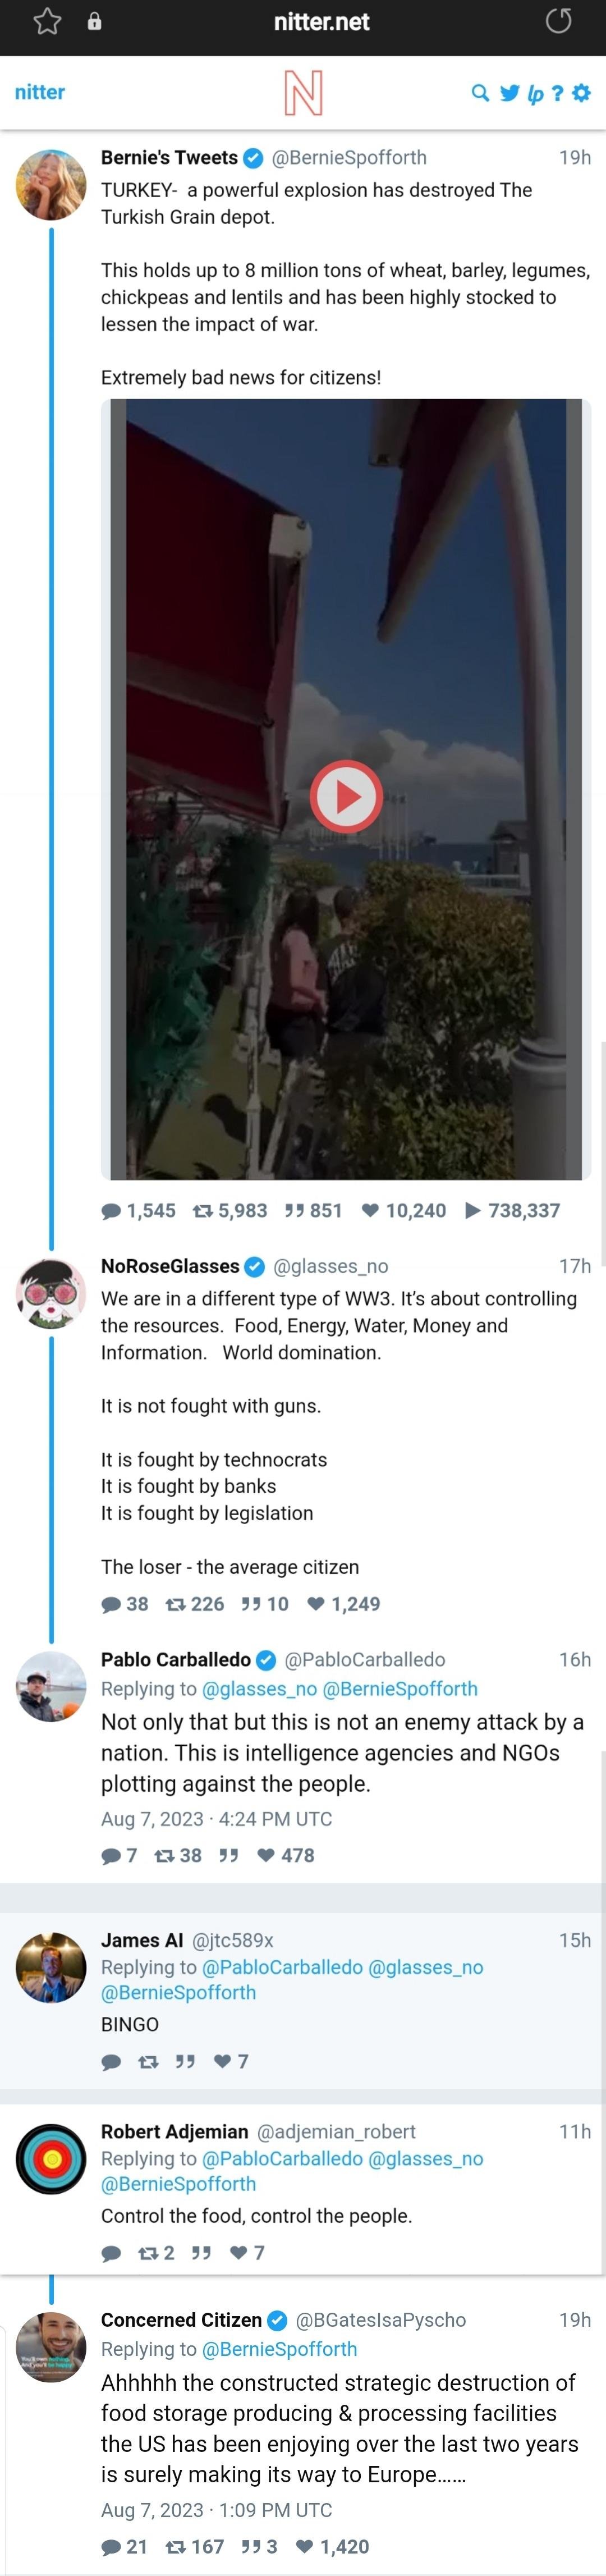Open Concerned Citizen's username link
The width and height of the screenshot is (606, 2576).
pyautogui.click(x=181, y=2319)
